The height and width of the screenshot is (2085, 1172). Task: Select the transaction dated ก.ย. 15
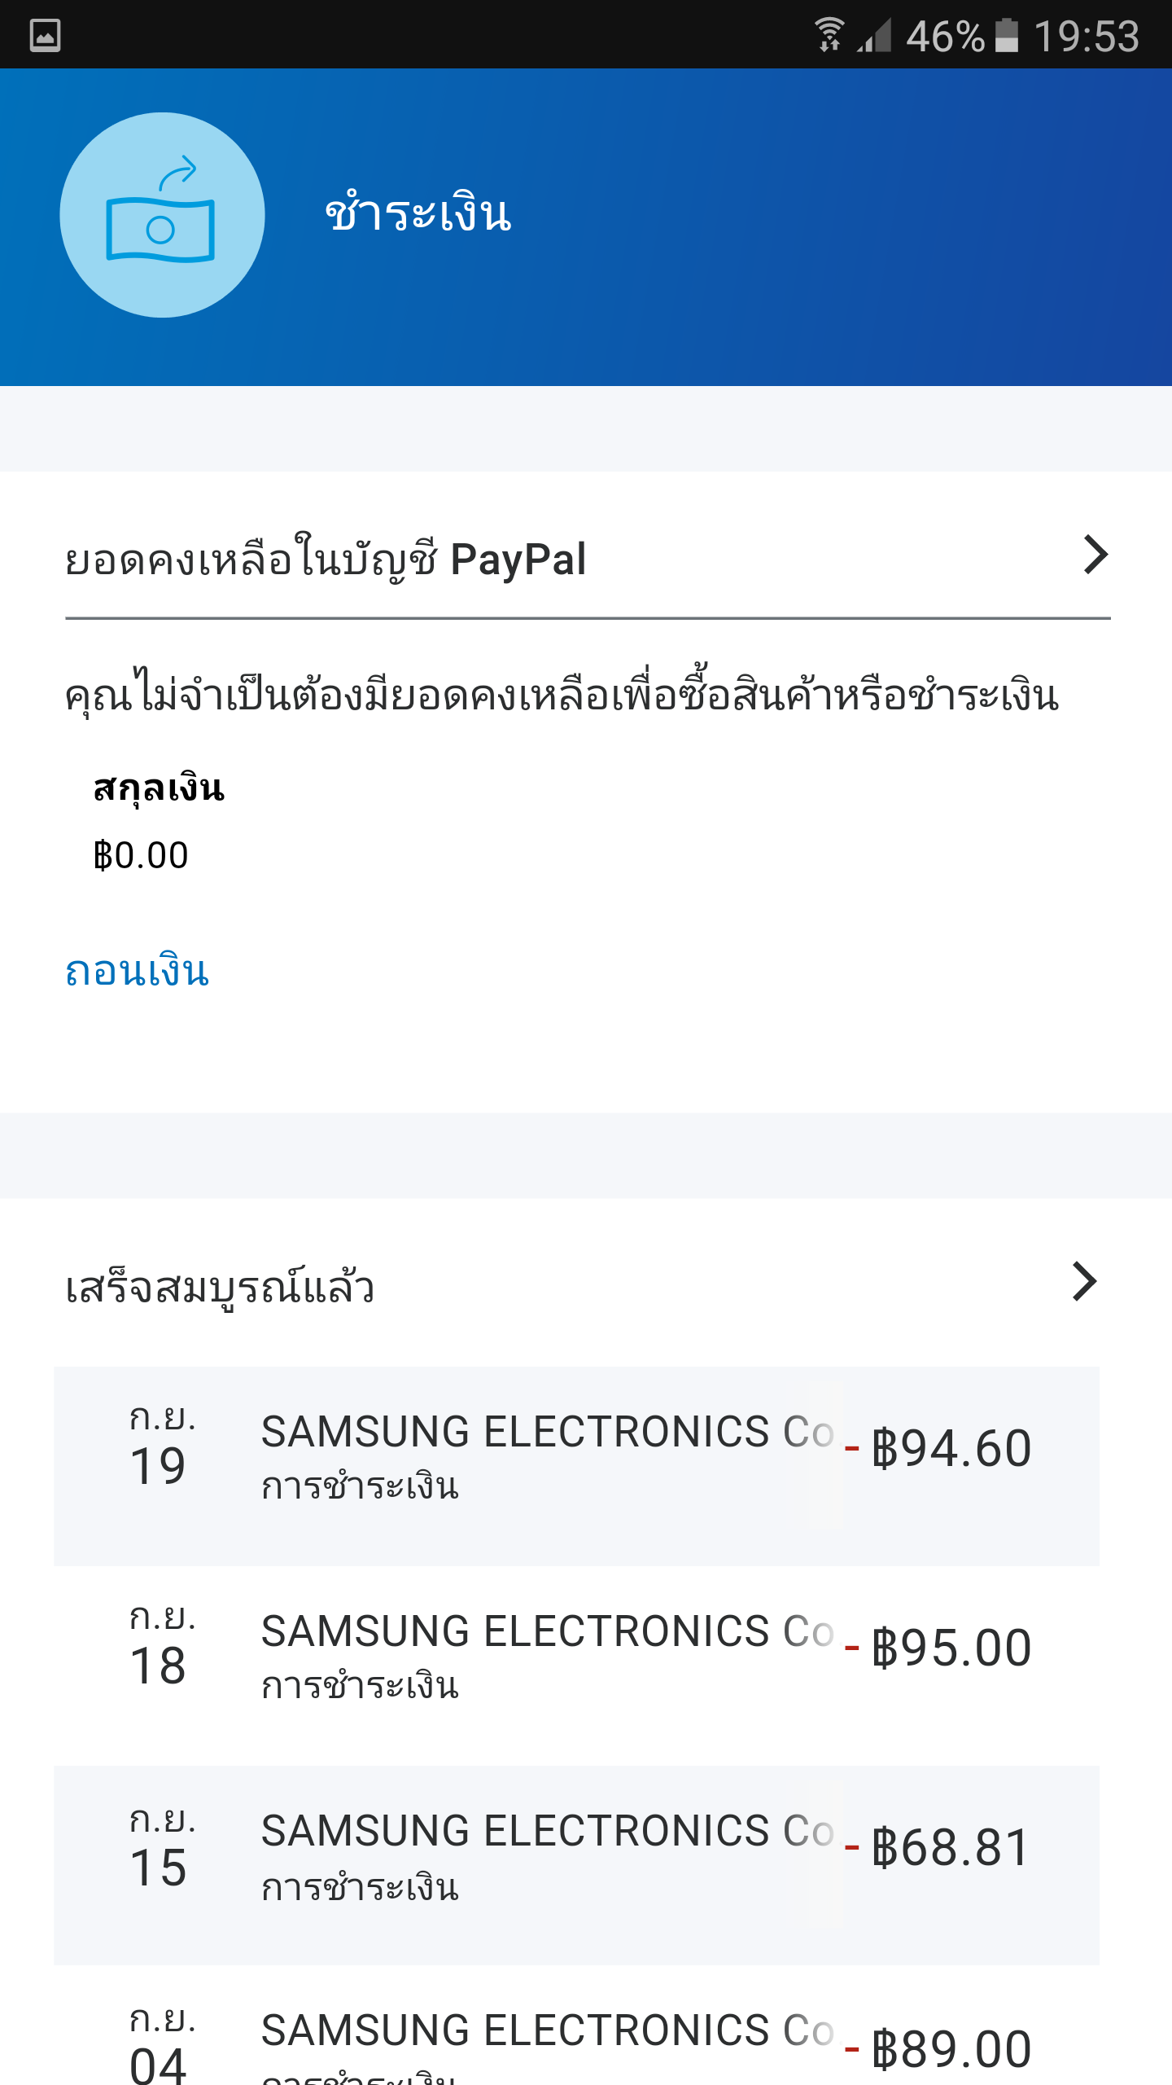(x=160, y=1850)
